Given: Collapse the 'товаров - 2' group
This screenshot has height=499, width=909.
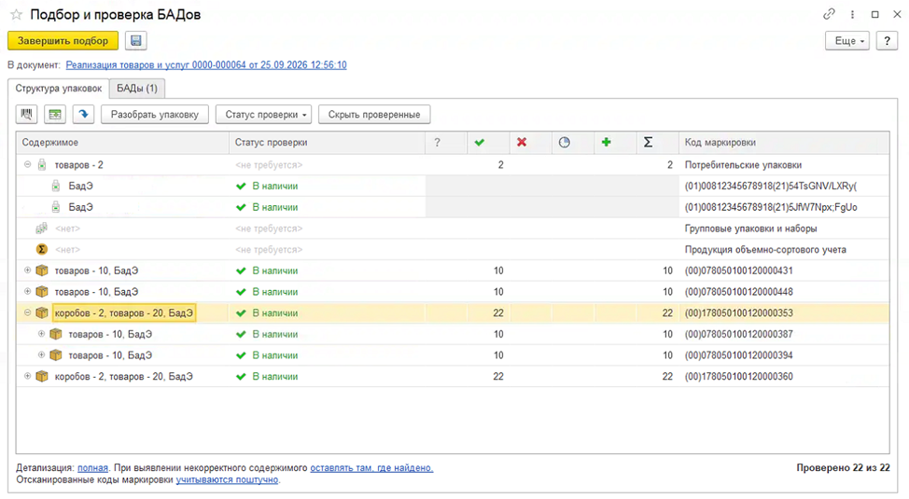Looking at the screenshot, I should tap(27, 164).
